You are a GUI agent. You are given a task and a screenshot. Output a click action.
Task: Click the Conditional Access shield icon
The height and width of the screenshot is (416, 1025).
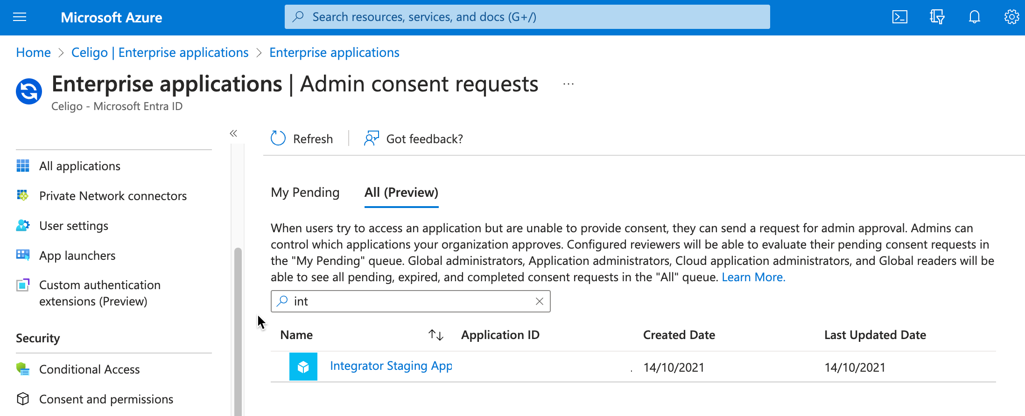23,369
